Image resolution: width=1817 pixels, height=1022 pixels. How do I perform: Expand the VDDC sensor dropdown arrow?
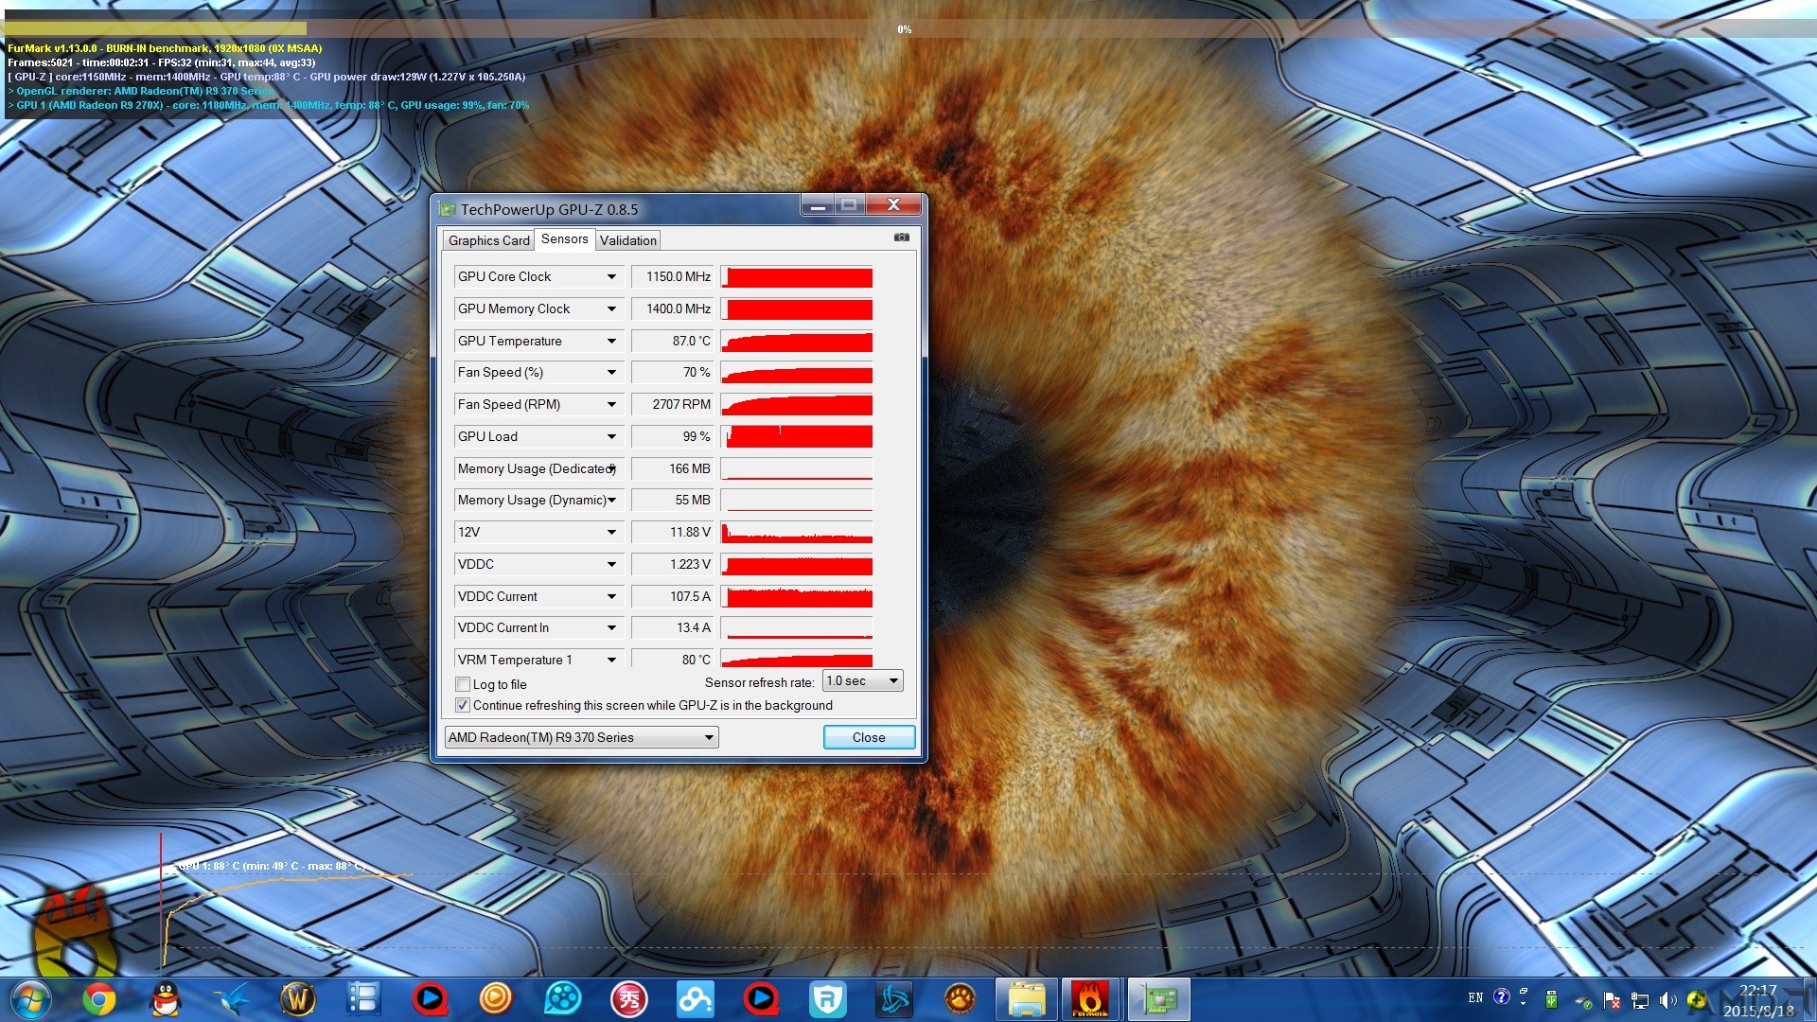611,564
